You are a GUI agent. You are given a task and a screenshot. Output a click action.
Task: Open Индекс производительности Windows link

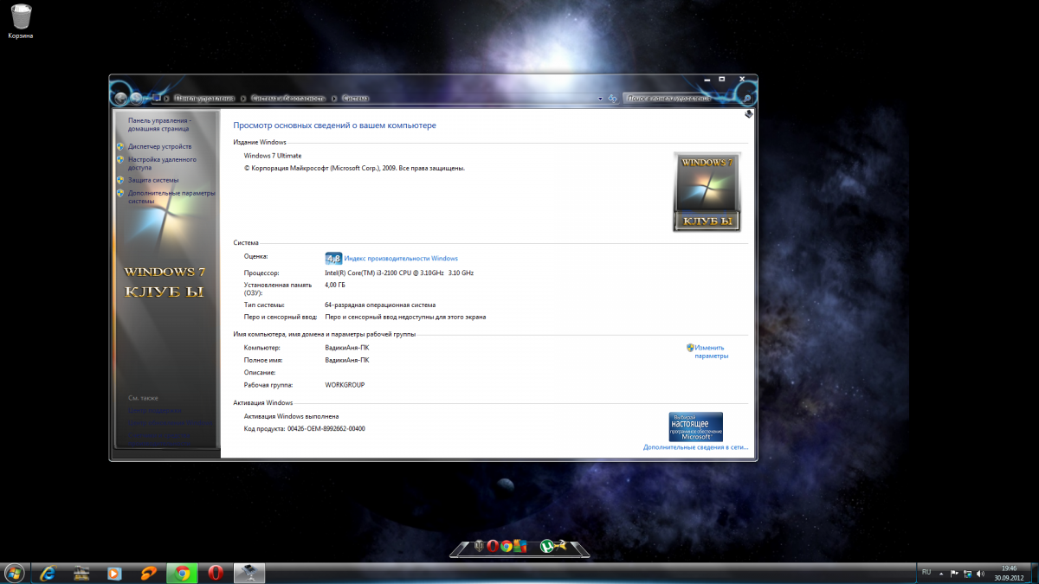401,258
